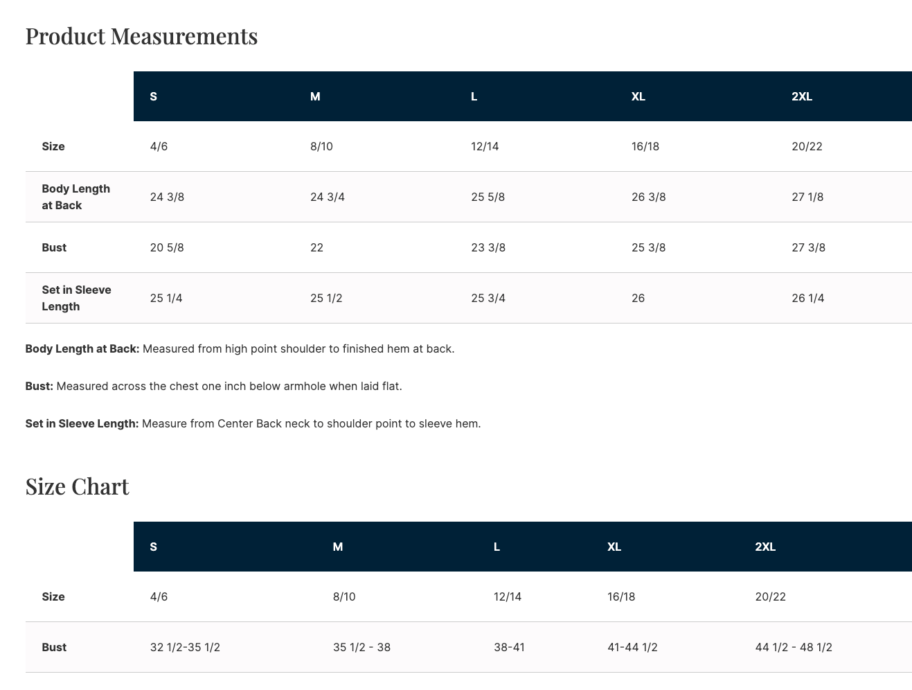
Task: Click the sleeve length value 26 1/4
Action: tap(807, 298)
